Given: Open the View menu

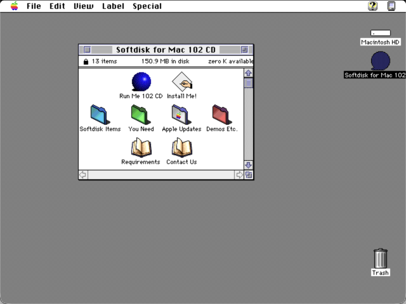Looking at the screenshot, I should coord(84,6).
